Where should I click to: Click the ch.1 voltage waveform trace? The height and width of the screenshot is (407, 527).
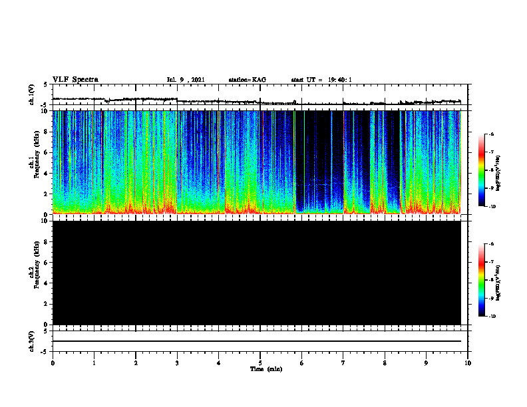(x=256, y=100)
